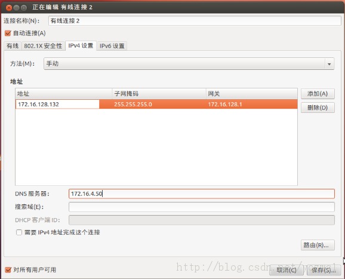Click the 删除(D) button

[318, 108]
